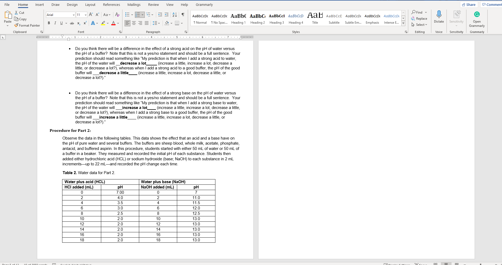
Task: Apply yellow text highlight color
Action: pyautogui.click(x=103, y=23)
